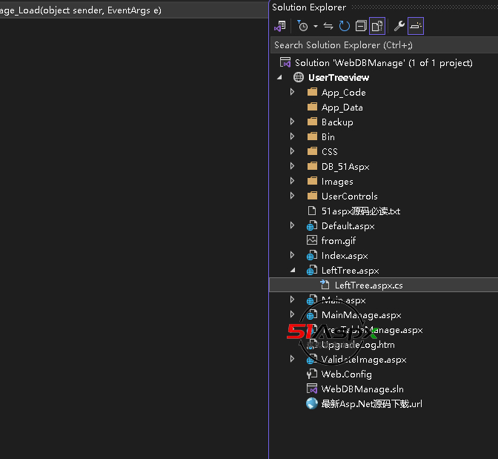Image resolution: width=498 pixels, height=459 pixels.
Task: Select the UserTreeview project
Action: point(339,78)
